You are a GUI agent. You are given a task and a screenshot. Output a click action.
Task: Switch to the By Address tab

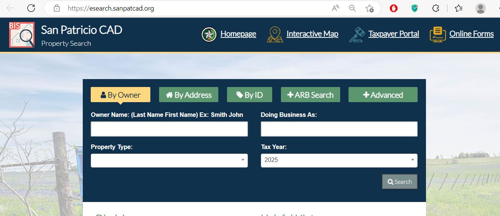[189, 95]
